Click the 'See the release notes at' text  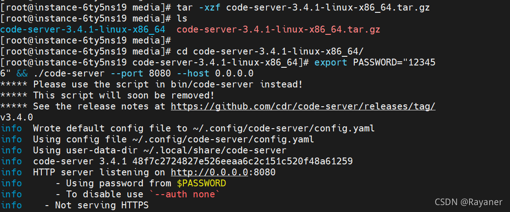[x=99, y=106]
